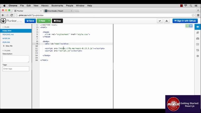Viewport: 201px width, 113px height.
Task: Bookmark page with star icon
Action: coord(193,15)
